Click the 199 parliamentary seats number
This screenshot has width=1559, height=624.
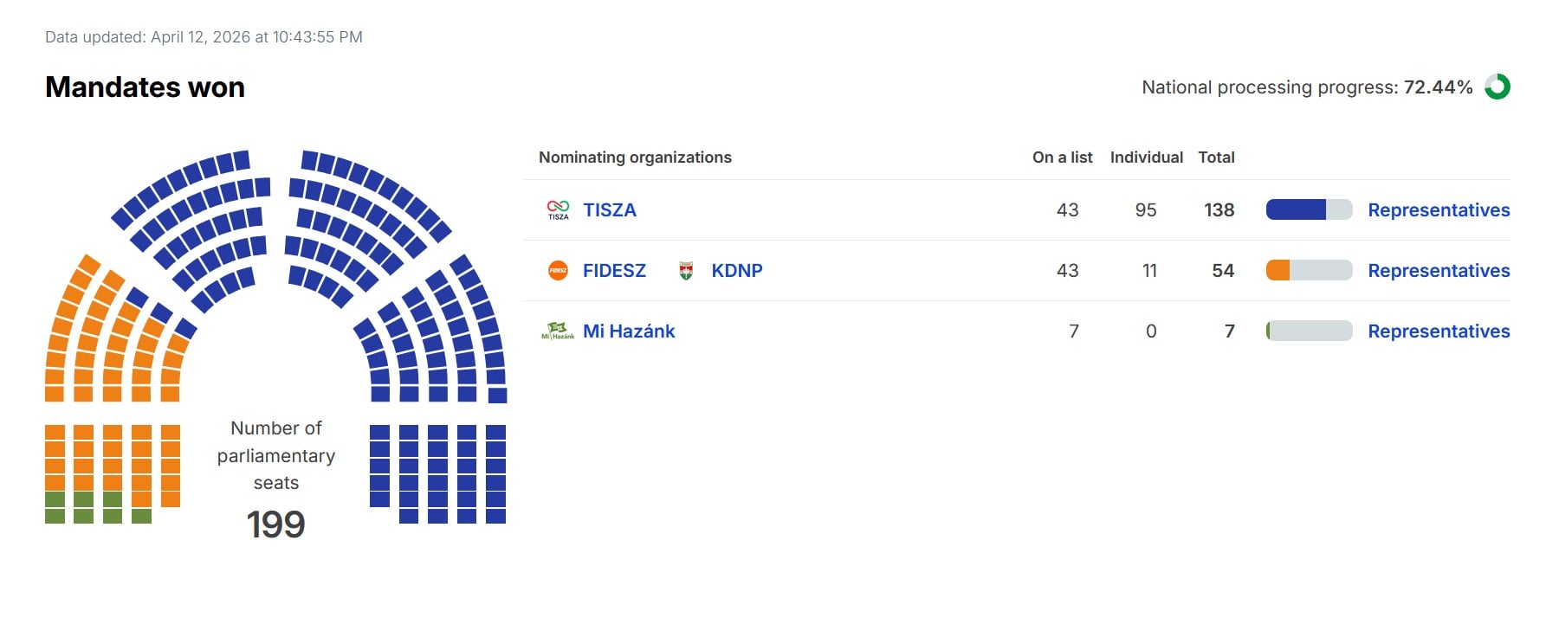[x=275, y=524]
